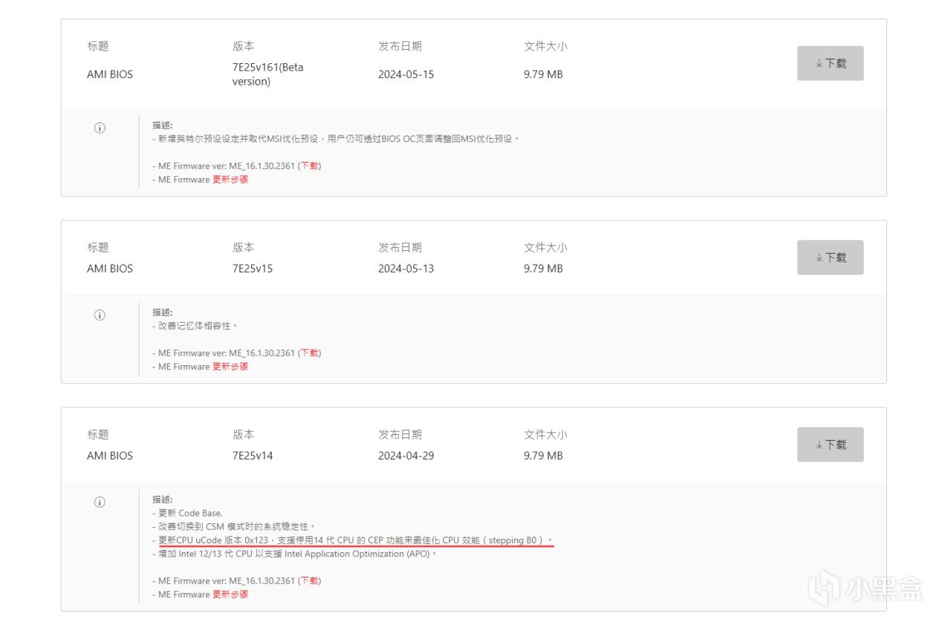This screenshot has width=951, height=622.
Task: Download the 7E25v161 Beta BIOS
Action: tap(831, 63)
